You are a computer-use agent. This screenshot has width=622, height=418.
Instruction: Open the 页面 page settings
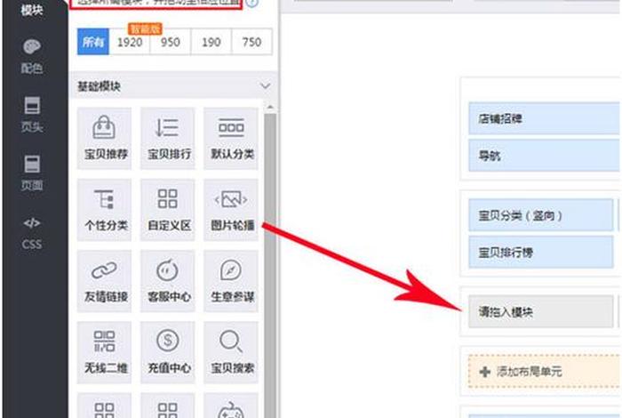pyautogui.click(x=32, y=173)
